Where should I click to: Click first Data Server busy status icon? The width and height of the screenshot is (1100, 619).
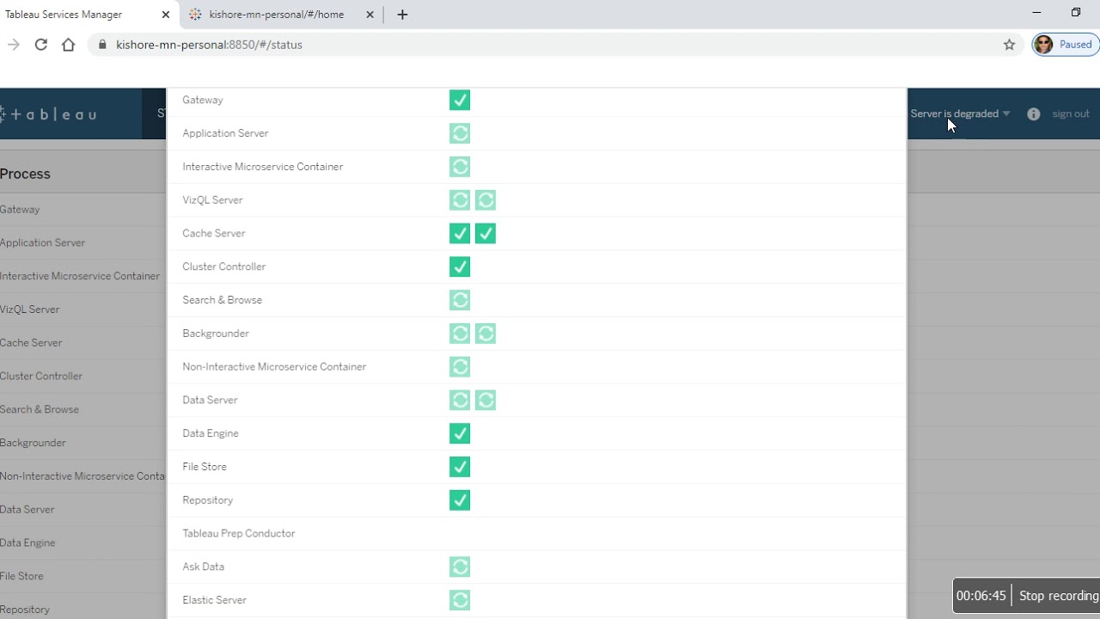coord(460,400)
